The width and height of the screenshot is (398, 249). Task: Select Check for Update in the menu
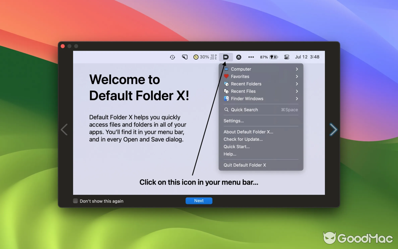click(243, 139)
